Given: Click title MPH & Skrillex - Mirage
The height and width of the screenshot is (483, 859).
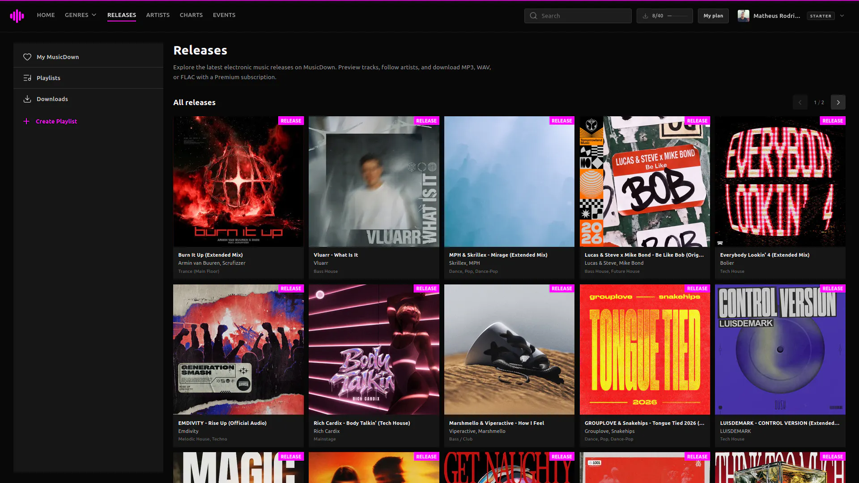Looking at the screenshot, I should 498,255.
